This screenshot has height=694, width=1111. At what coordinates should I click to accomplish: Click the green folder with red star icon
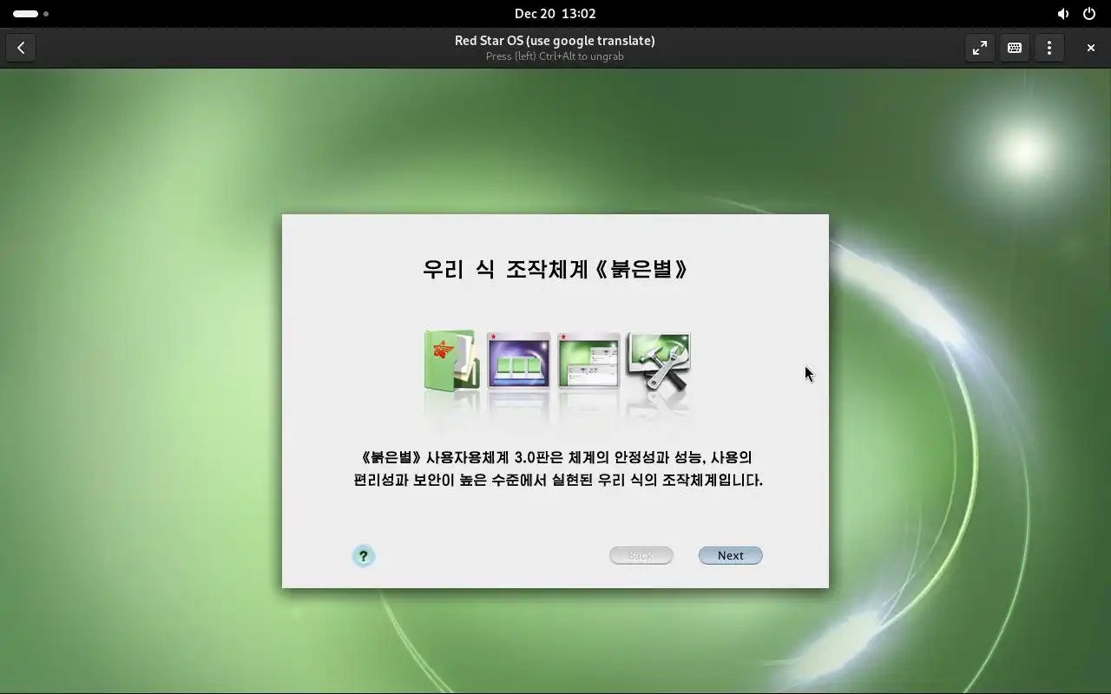(x=452, y=362)
